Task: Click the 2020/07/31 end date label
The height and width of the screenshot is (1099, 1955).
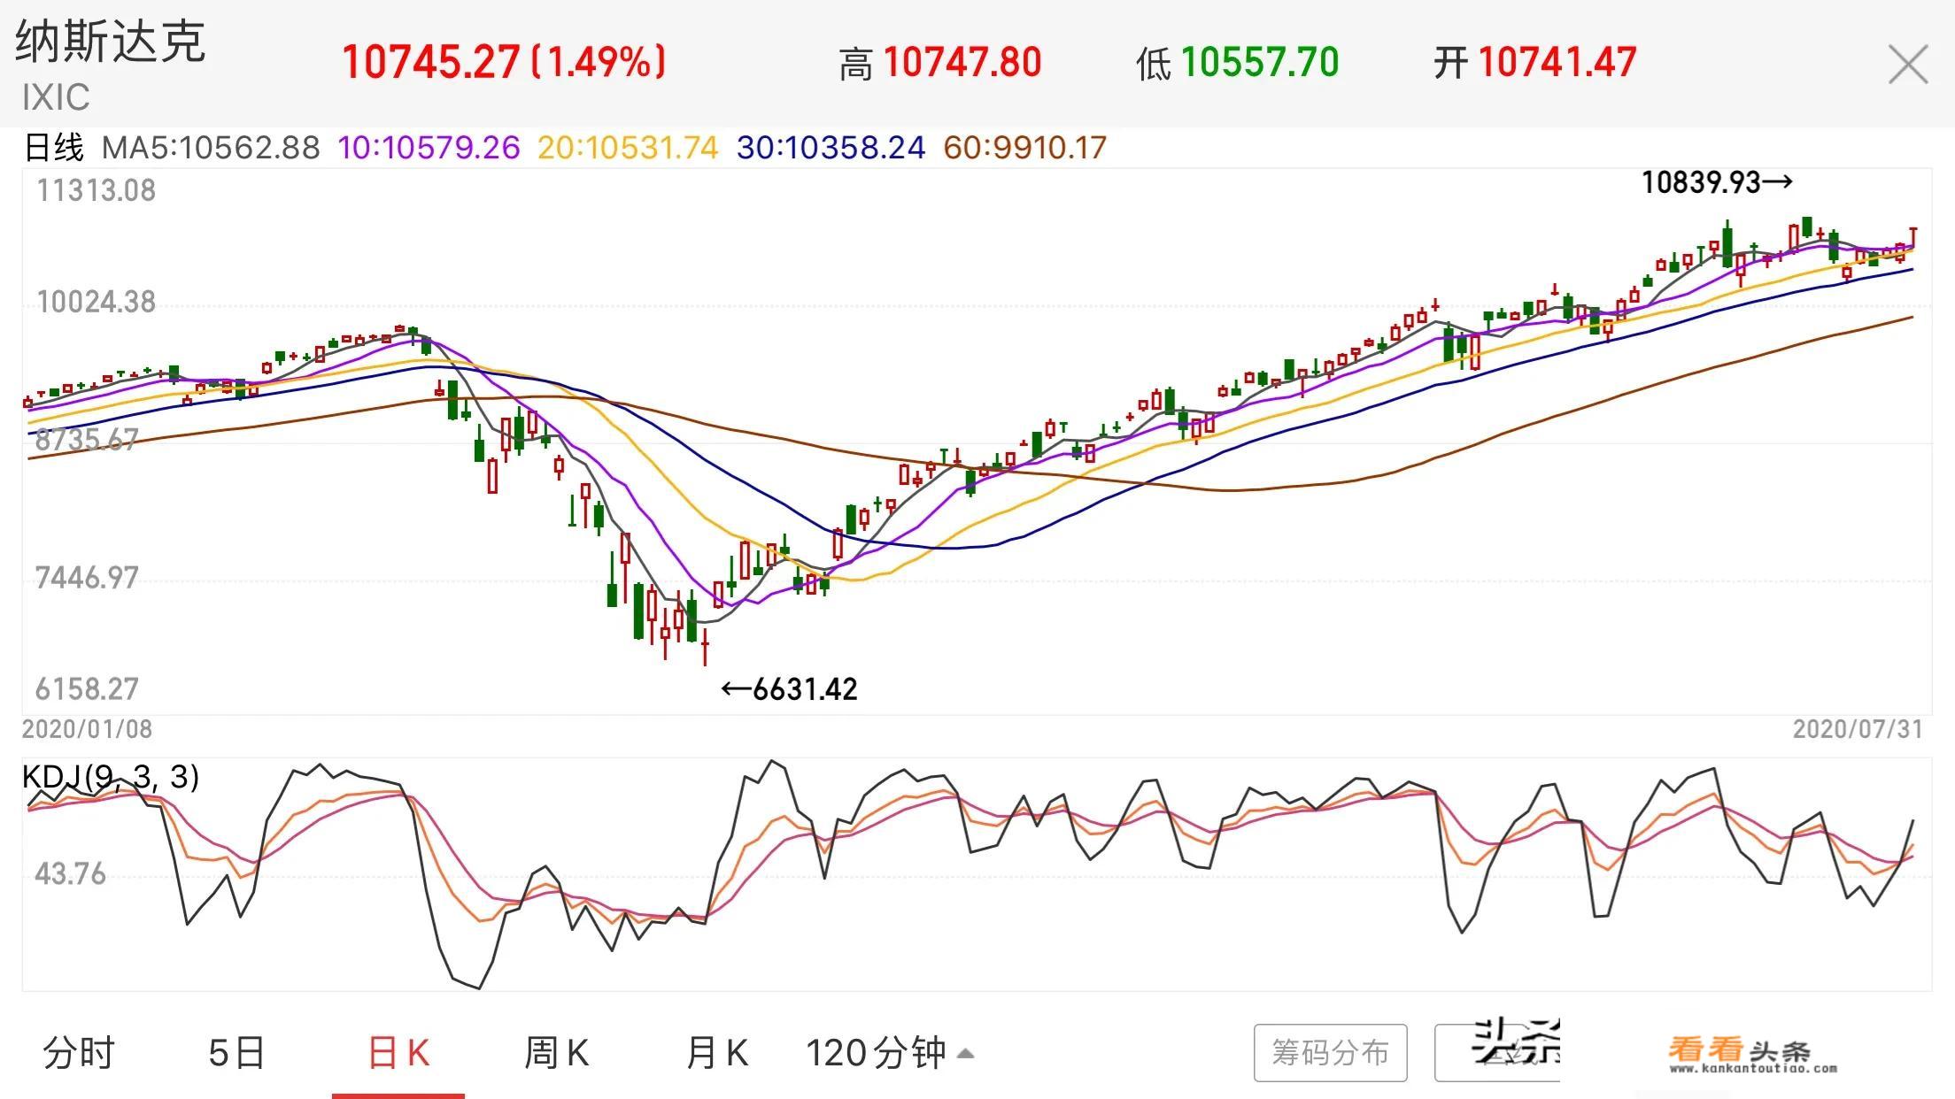Action: 1858,729
